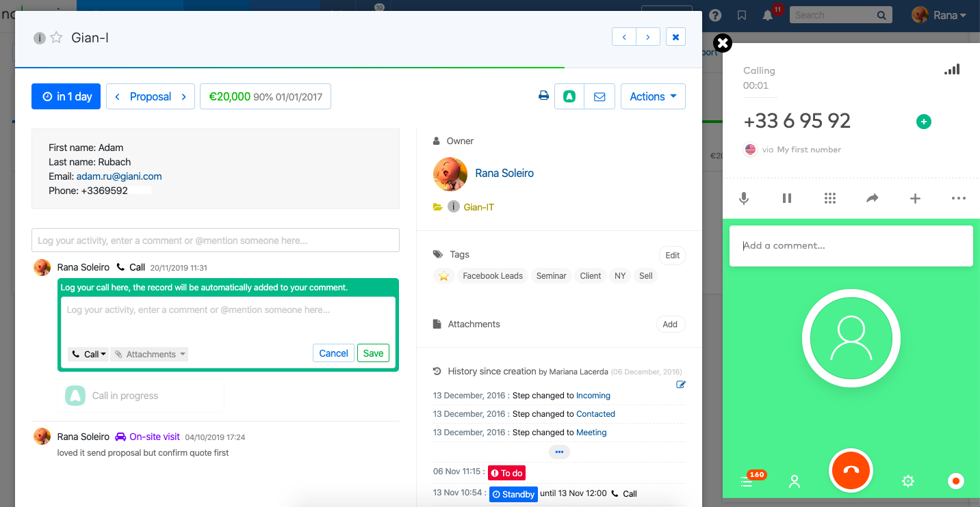This screenshot has width=980, height=507.
Task: Transfer the call using the arrow icon
Action: (873, 198)
